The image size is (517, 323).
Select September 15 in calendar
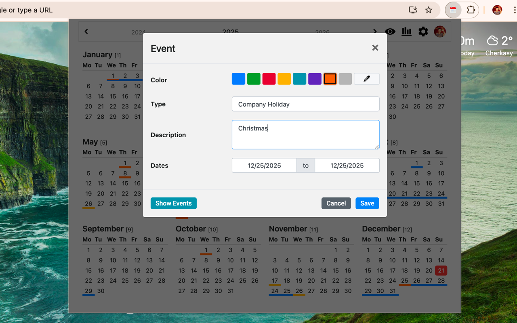pyautogui.click(x=88, y=271)
